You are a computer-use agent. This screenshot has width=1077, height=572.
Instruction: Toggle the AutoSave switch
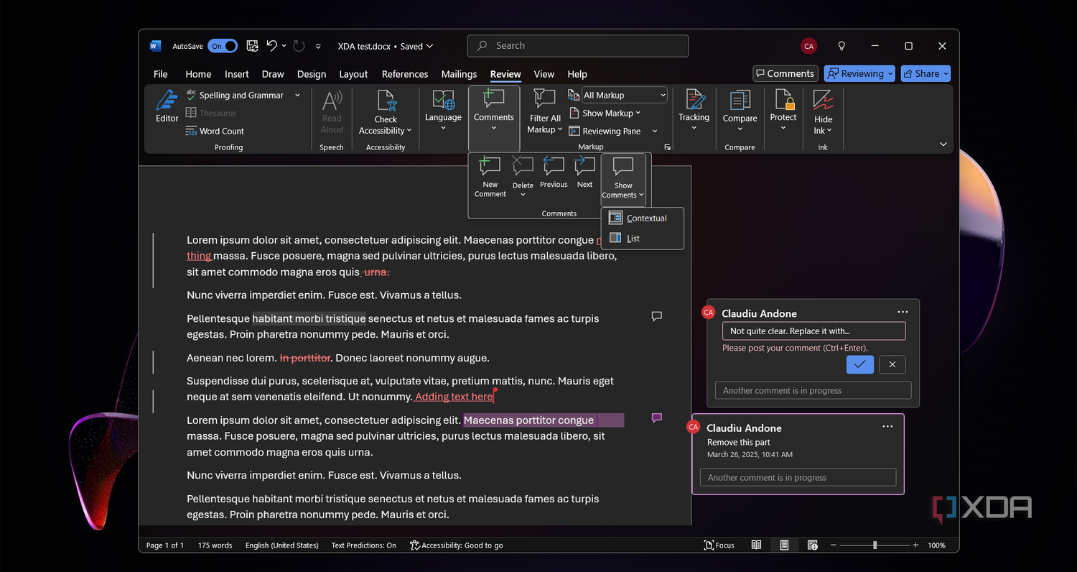coord(223,46)
